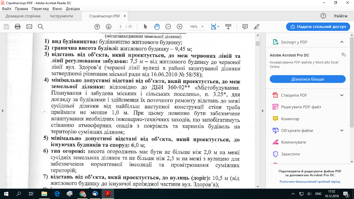354x199 pixels.
Task: Click the email envelope icon in toolbar
Action: (x=29, y=26)
